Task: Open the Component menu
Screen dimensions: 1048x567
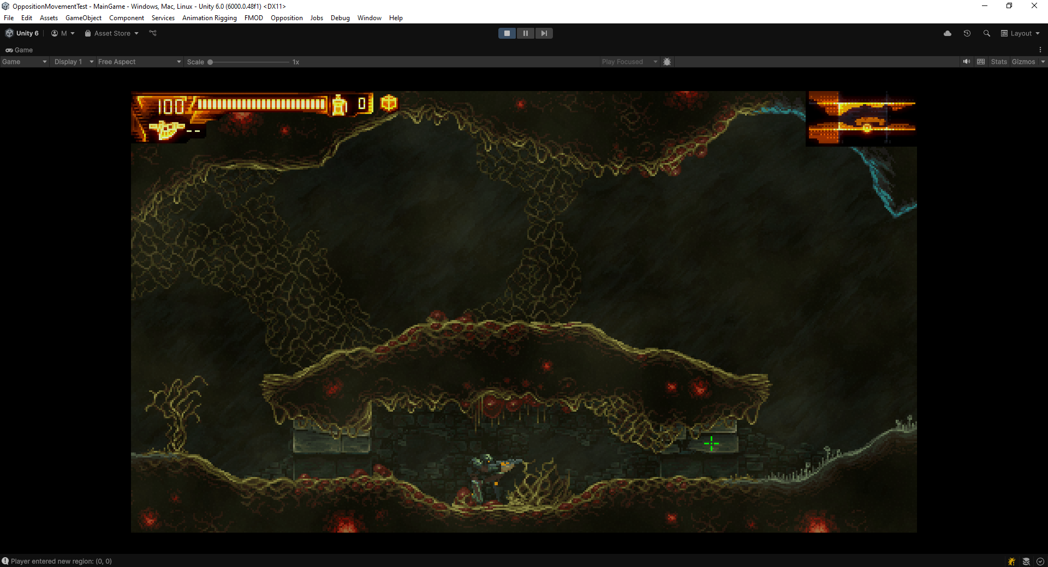Action: pyautogui.click(x=127, y=18)
